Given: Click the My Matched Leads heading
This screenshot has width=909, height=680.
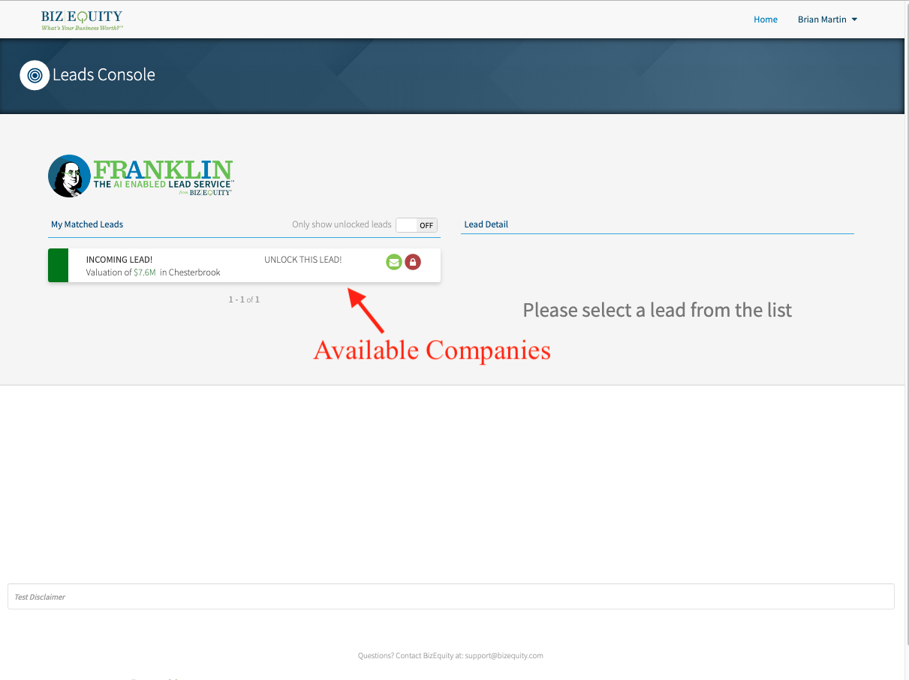Looking at the screenshot, I should (x=87, y=224).
